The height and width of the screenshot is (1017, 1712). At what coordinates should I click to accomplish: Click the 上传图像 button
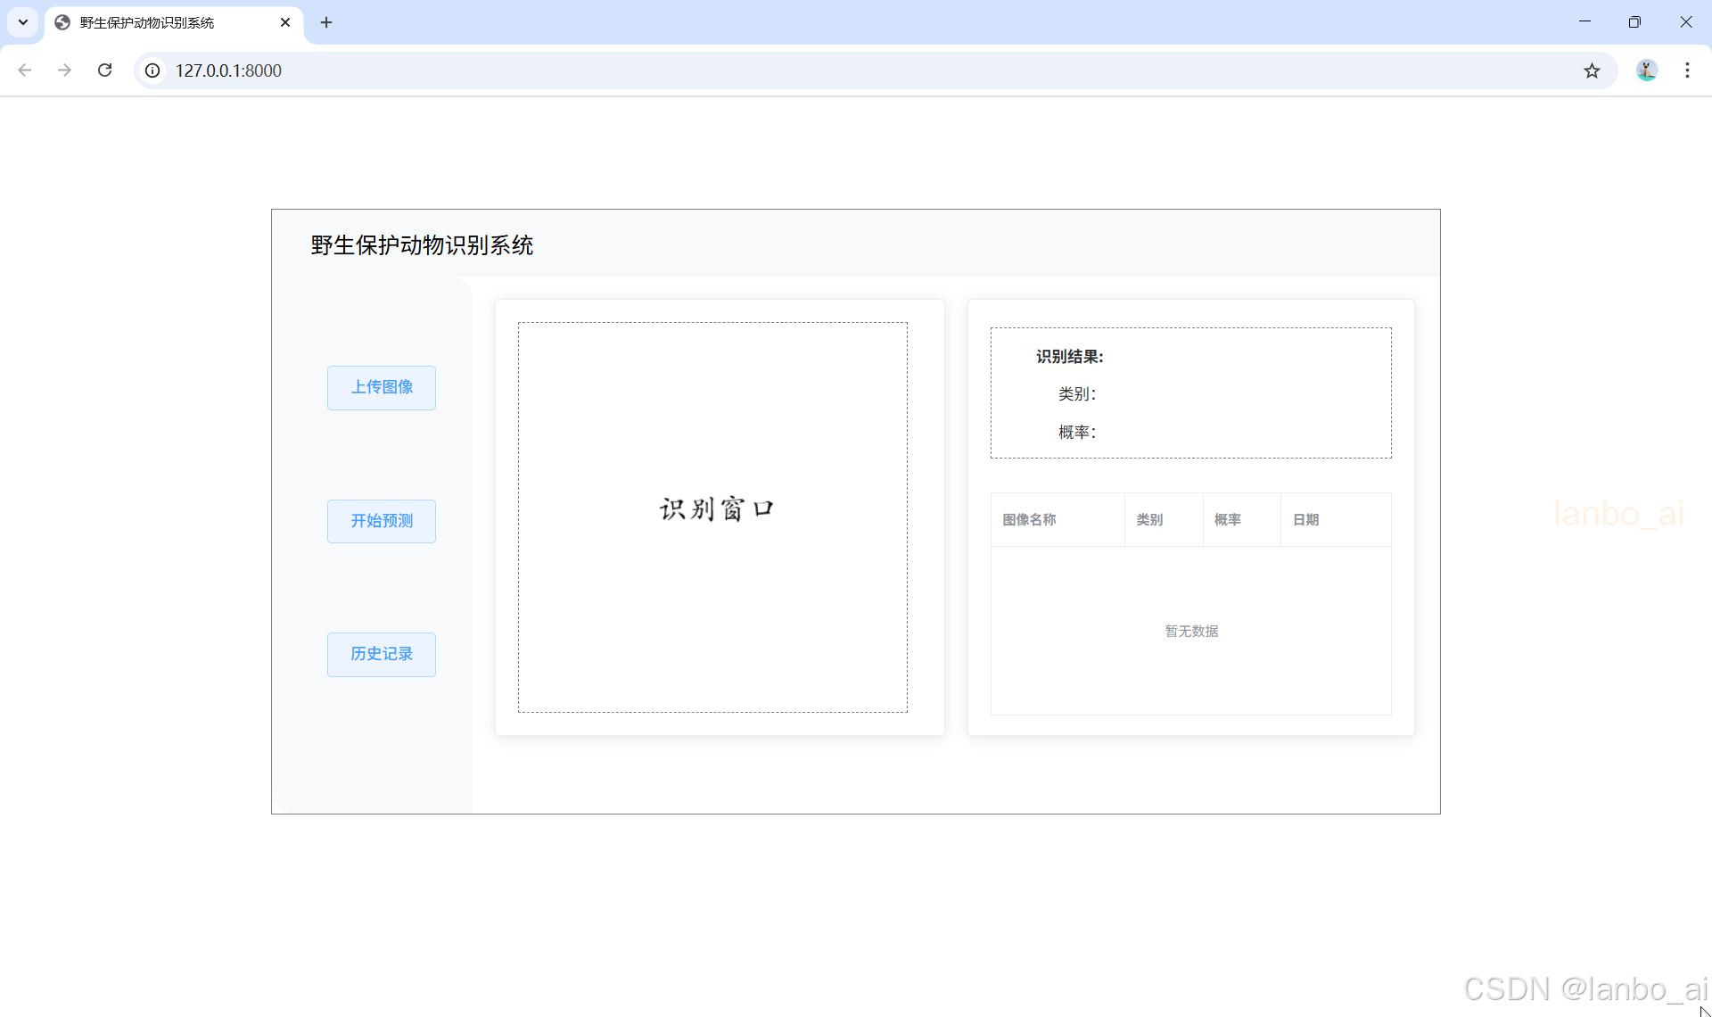tap(382, 387)
